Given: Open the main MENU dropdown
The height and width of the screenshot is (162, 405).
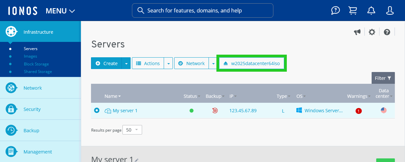Looking at the screenshot, I should 60,11.
